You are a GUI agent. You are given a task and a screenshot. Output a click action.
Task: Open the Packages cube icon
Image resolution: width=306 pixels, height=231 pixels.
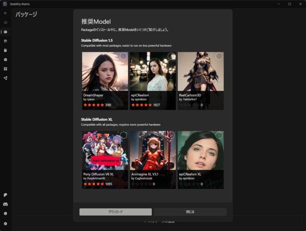[x=6, y=32]
